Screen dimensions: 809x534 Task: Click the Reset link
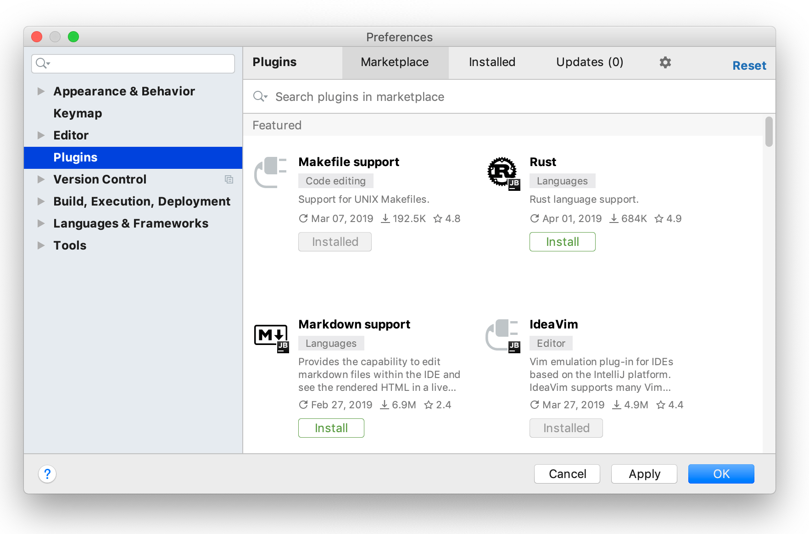[x=749, y=66]
